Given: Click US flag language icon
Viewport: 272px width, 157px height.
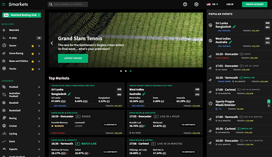Looking at the screenshot, I should pos(208,4).
